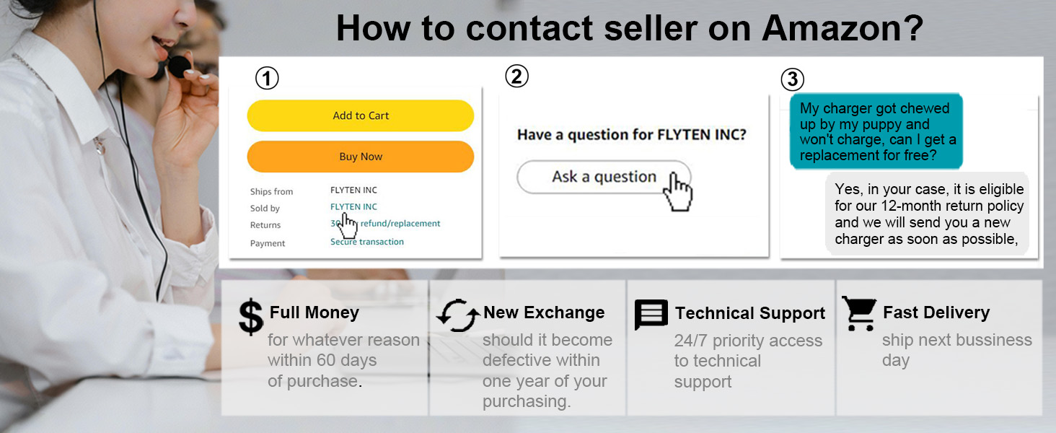Click the circled number 1 step marker
Image resolution: width=1056 pixels, height=433 pixels.
point(267,78)
